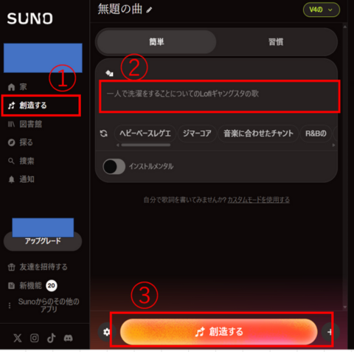The height and width of the screenshot is (354, 354).
Task: Expand Sunoからのその他のアプリ three-dot menu
Action: 10,305
